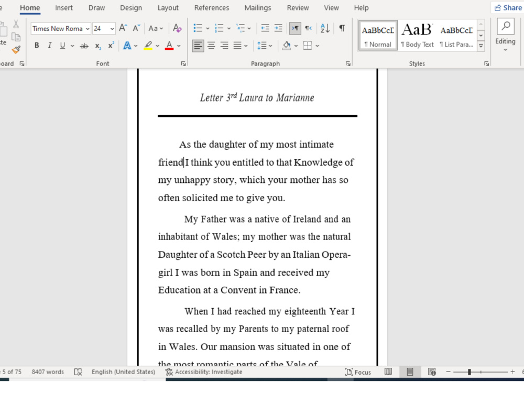Open the Review tab
The image size is (524, 393).
298,8
